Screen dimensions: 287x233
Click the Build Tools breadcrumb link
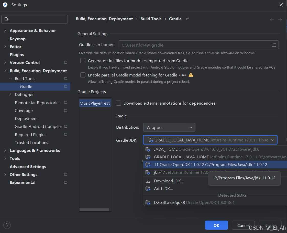(151, 19)
